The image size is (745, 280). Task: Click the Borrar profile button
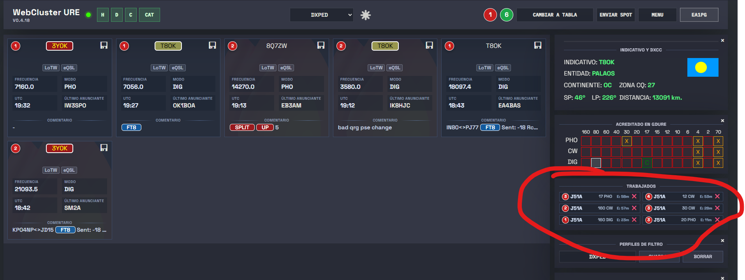tap(703, 257)
